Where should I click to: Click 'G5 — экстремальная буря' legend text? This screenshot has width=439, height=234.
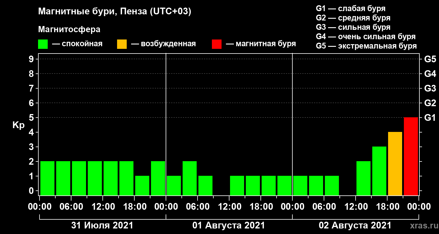pos(366,46)
